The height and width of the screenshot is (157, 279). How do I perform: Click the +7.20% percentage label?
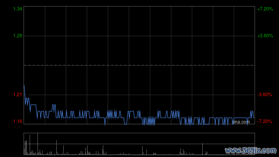265,9
